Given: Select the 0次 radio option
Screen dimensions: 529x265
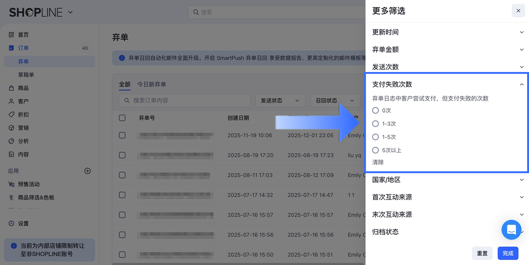Looking at the screenshot, I should click(x=376, y=110).
